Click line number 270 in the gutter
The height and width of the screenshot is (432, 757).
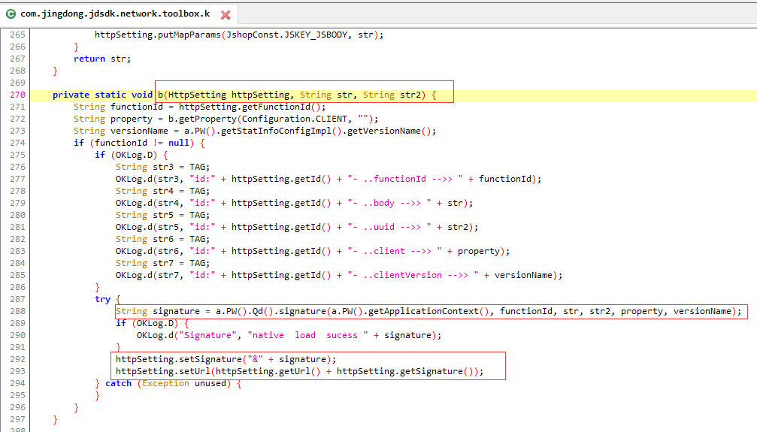click(x=17, y=95)
